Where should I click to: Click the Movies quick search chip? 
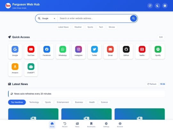point(112,27)
